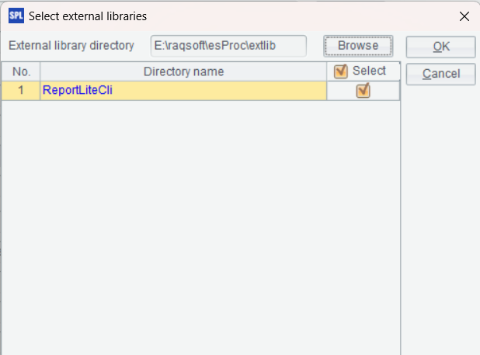Viewport: 480px width, 355px height.
Task: Focus the external library directory path field
Action: pos(228,46)
